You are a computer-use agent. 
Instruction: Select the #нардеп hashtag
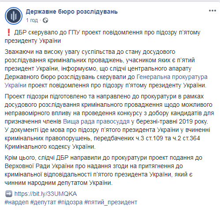(x=16, y=202)
